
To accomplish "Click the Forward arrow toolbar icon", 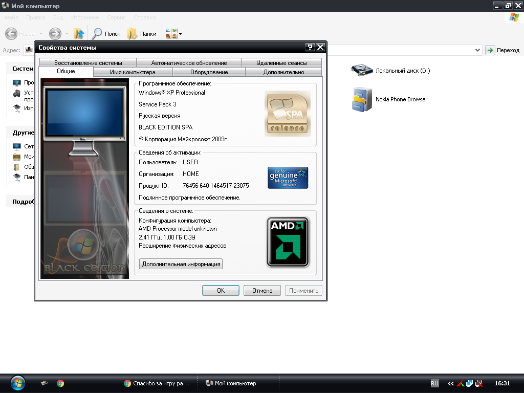I will (55, 34).
